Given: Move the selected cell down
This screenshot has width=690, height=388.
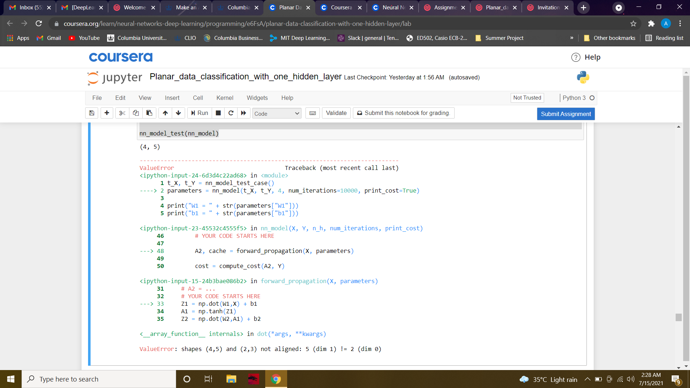Looking at the screenshot, I should (178, 113).
